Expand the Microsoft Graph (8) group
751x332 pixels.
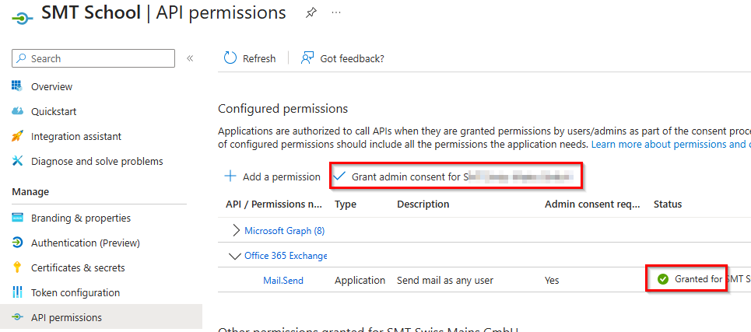237,230
